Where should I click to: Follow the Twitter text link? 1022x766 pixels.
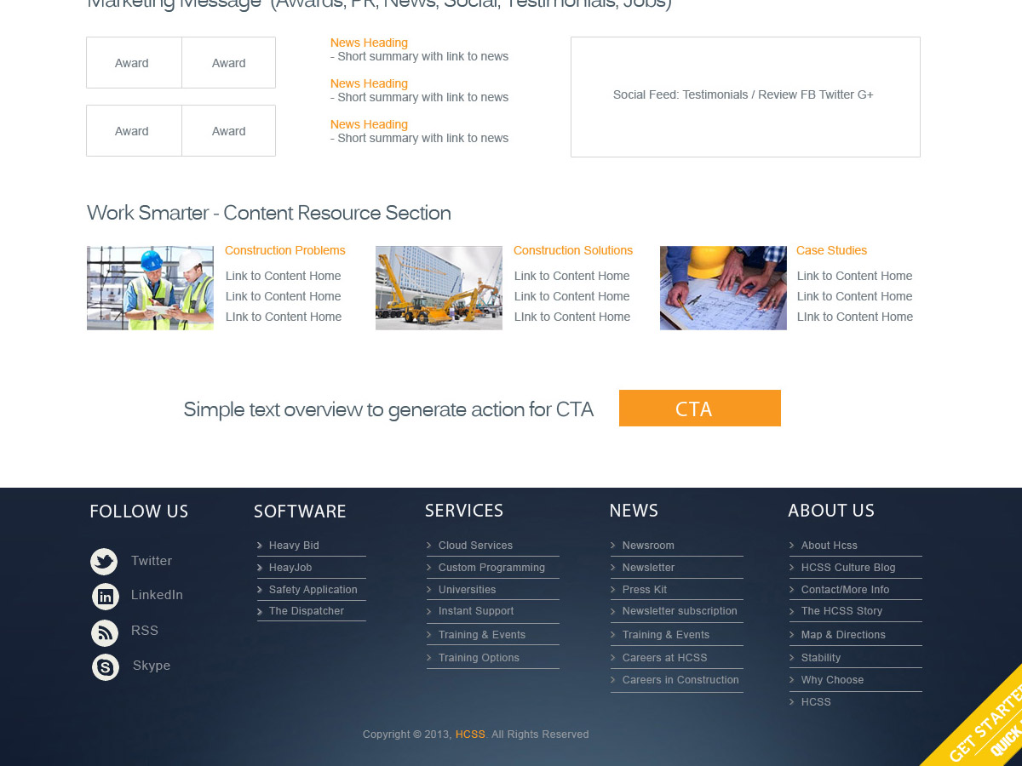tap(152, 561)
